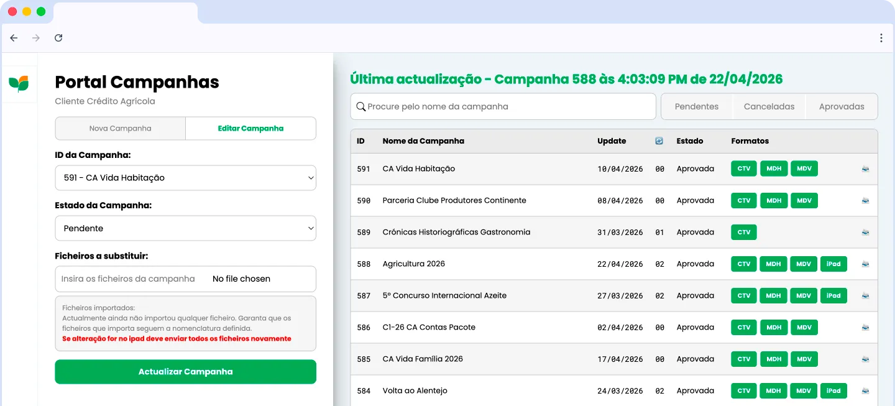Click the Nome da Campanha column header

[x=423, y=141]
